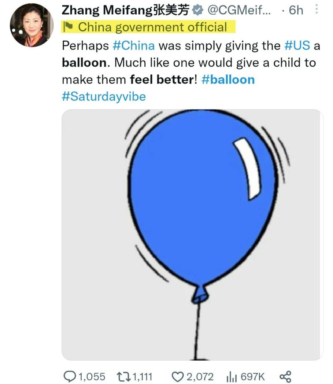Open the #US hashtag link
The image size is (333, 384).
coord(297,46)
